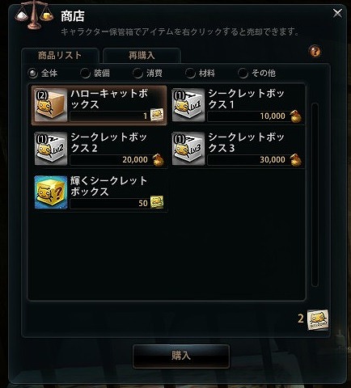
Task: Open help with the orange question mark icon
Action: click(x=315, y=51)
